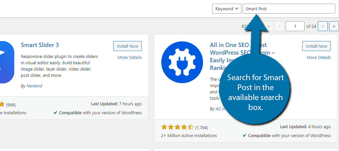Click 'Last Updated: 7 hours ago' text

tap(116, 104)
